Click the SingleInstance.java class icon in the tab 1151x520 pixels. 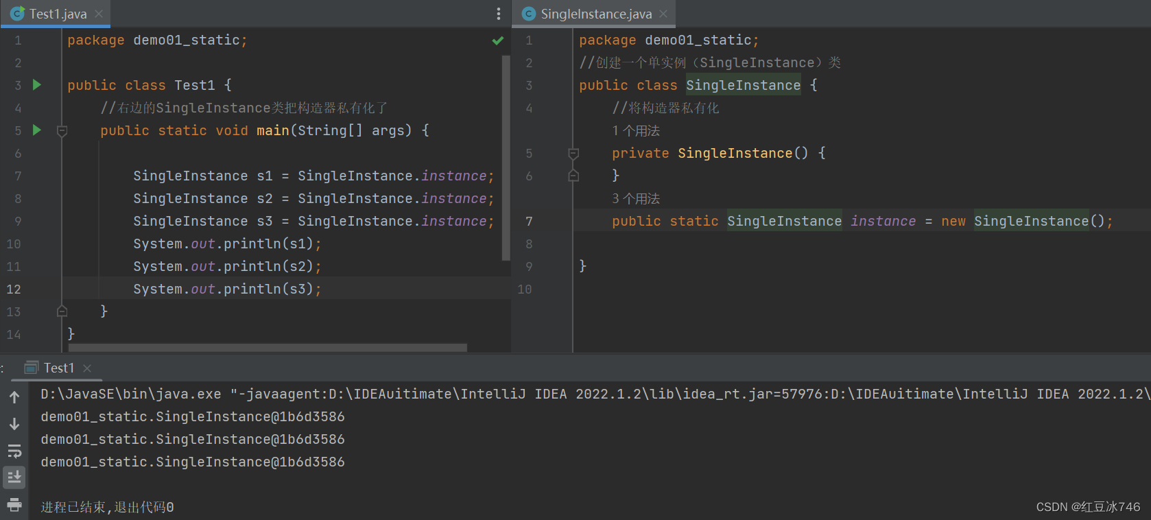click(529, 14)
